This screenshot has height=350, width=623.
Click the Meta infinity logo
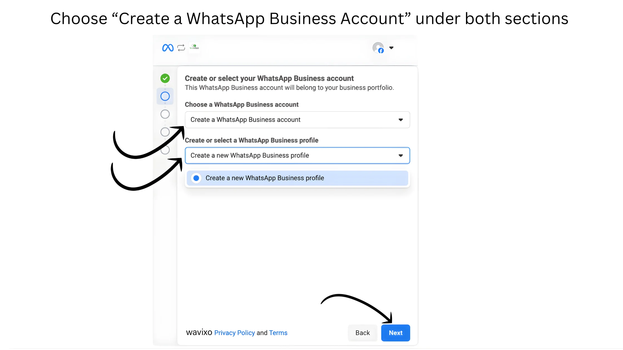coord(168,48)
